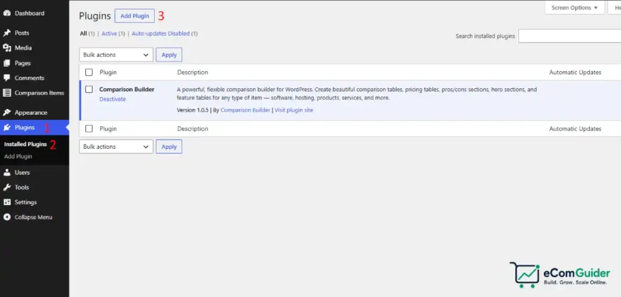This screenshot has height=297, width=621.
Task: Click the Settings sliders icon
Action: (x=7, y=202)
